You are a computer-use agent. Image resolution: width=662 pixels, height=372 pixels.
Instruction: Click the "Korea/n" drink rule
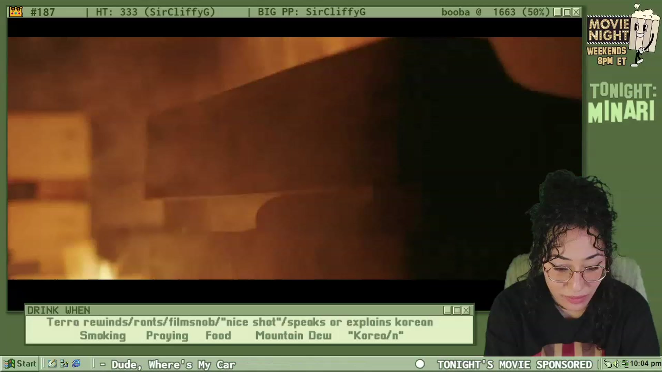(x=375, y=335)
